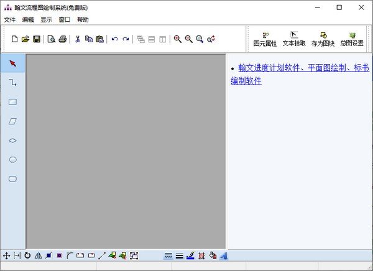Screen dimensions: 373x271
Task: Click the diagonal line segment icon
Action: pyautogui.click(x=102, y=255)
